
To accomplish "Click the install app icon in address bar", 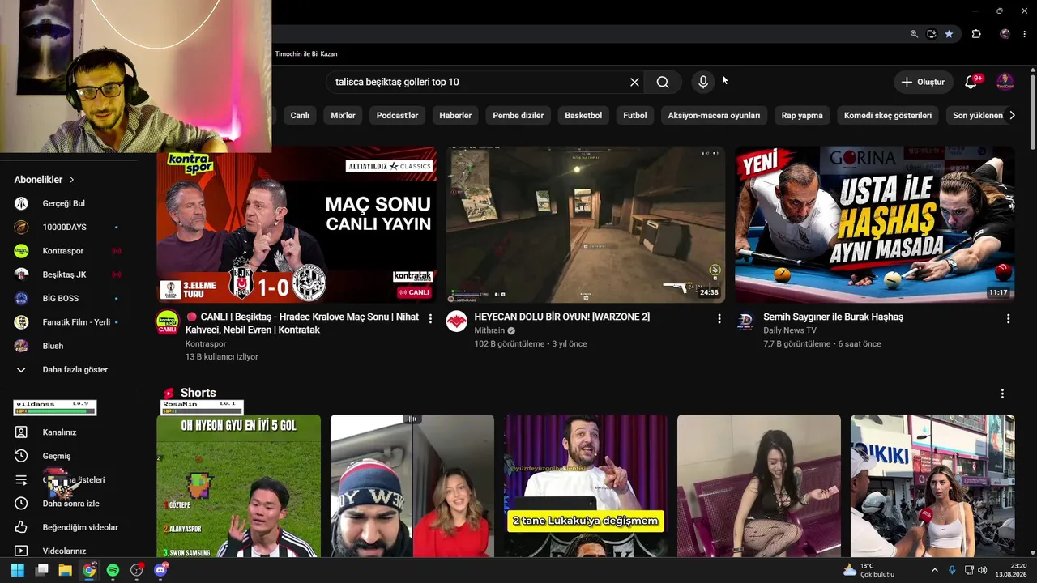I will [932, 34].
